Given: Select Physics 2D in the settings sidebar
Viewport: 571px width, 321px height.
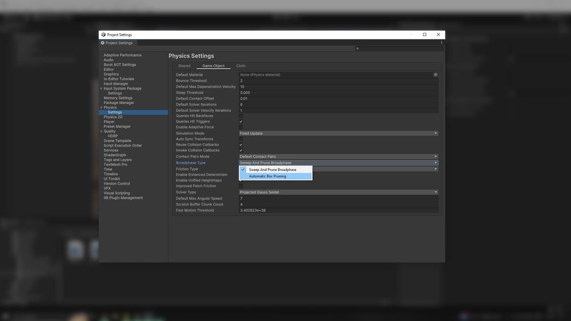Looking at the screenshot, I should (x=113, y=117).
